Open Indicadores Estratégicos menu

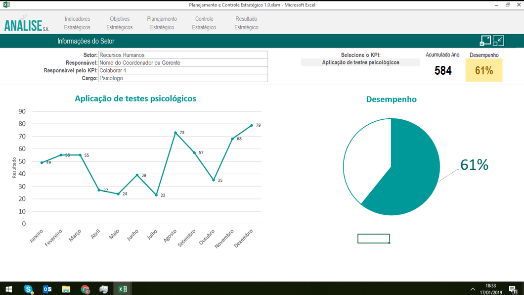77,23
